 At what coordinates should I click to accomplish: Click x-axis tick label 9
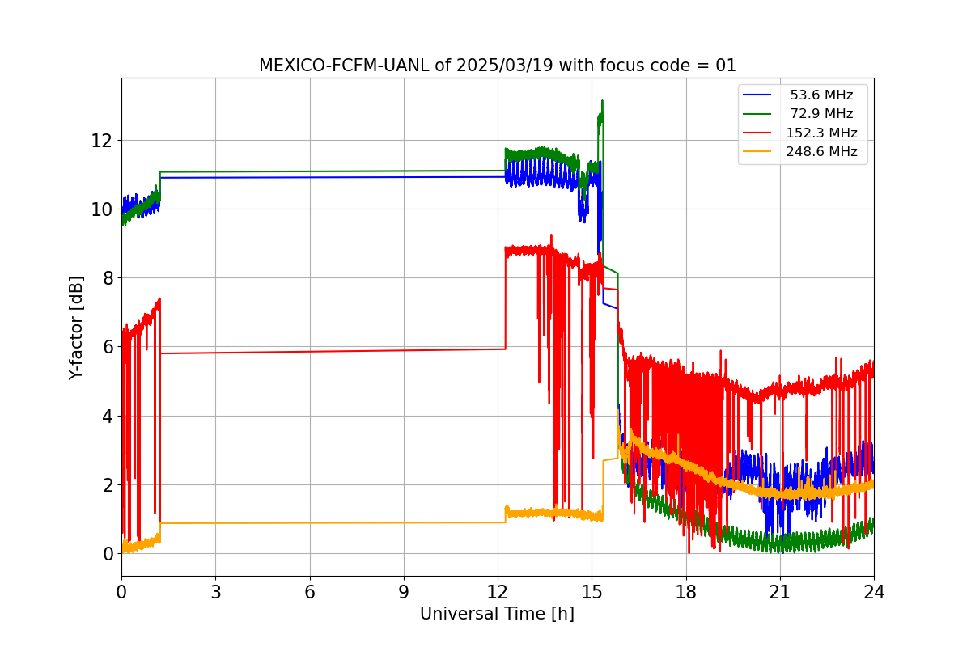[404, 592]
